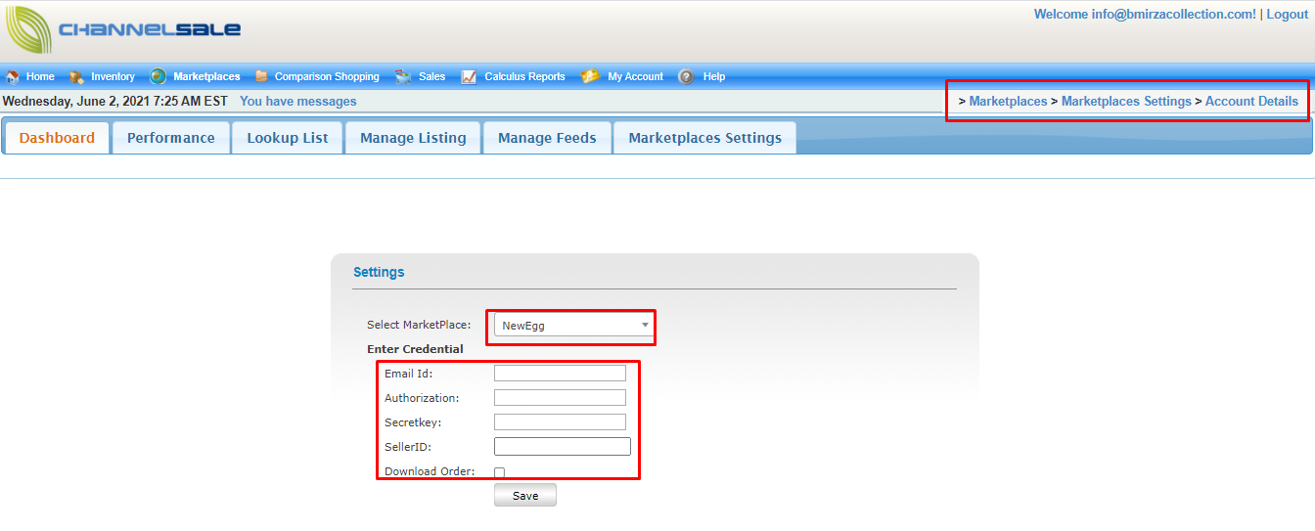Viewport: 1315px width, 531px height.
Task: Focus the SellerID field
Action: (563, 447)
